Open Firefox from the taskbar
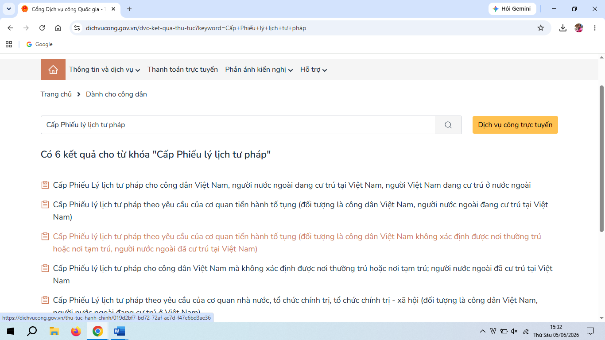This screenshot has width=605, height=340. (76, 331)
